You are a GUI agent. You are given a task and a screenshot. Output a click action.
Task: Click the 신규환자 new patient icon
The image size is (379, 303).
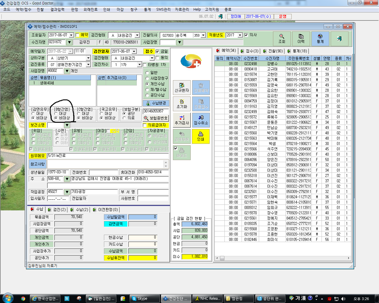tap(182, 88)
